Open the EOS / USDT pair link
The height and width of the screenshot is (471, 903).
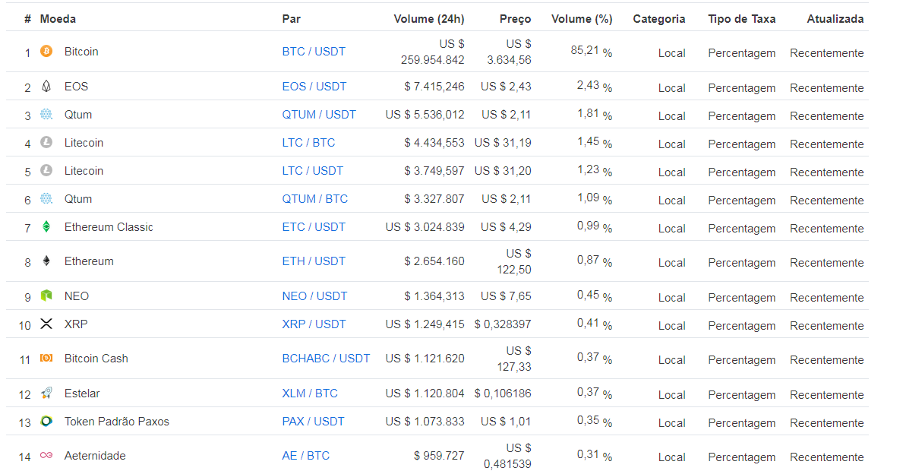314,87
